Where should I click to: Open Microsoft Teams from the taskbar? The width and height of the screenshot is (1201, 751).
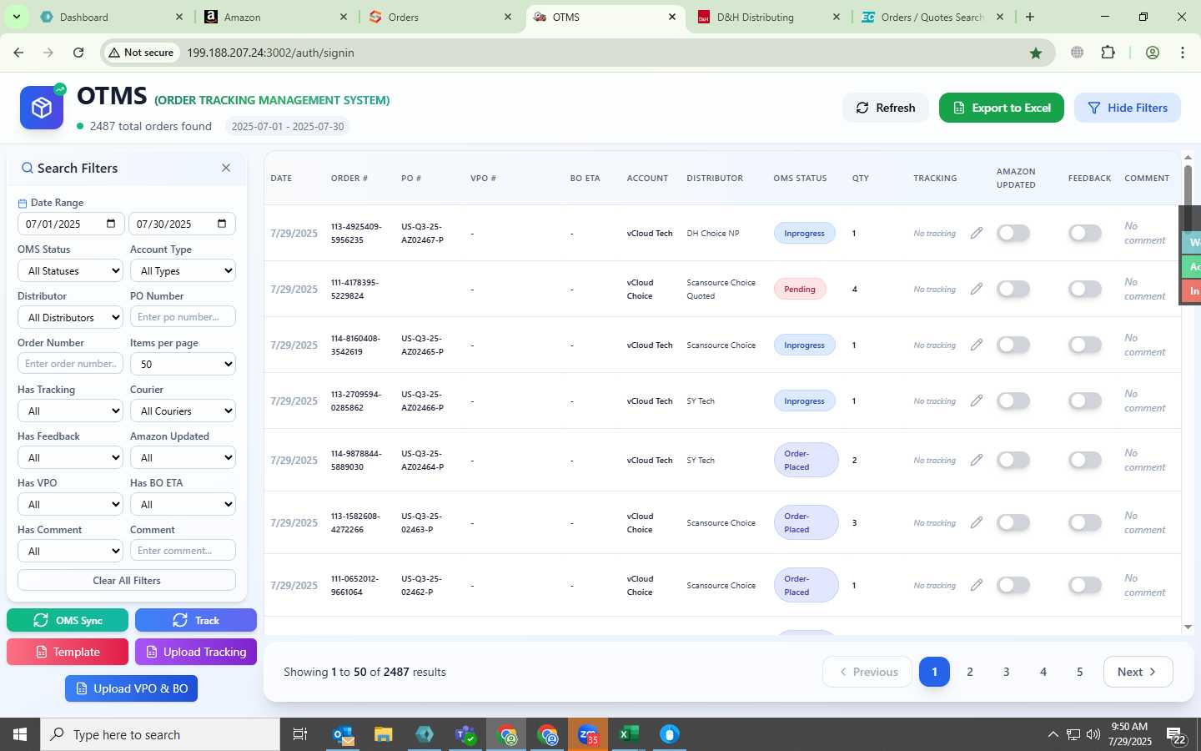[x=465, y=734]
